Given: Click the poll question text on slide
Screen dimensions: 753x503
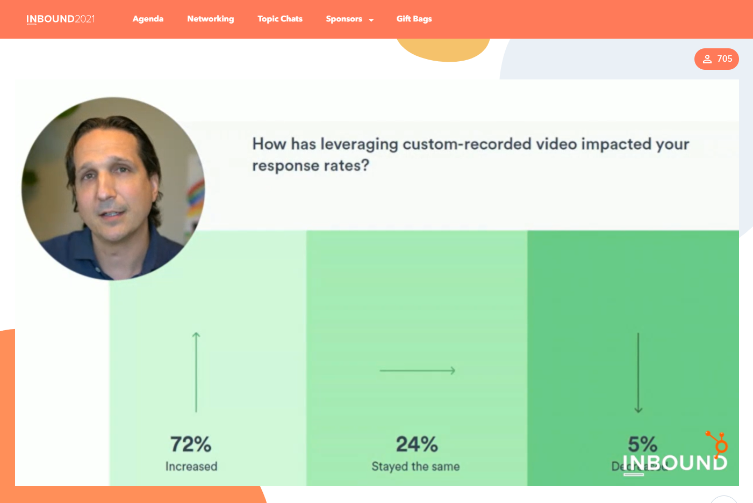Looking at the screenshot, I should pos(471,155).
